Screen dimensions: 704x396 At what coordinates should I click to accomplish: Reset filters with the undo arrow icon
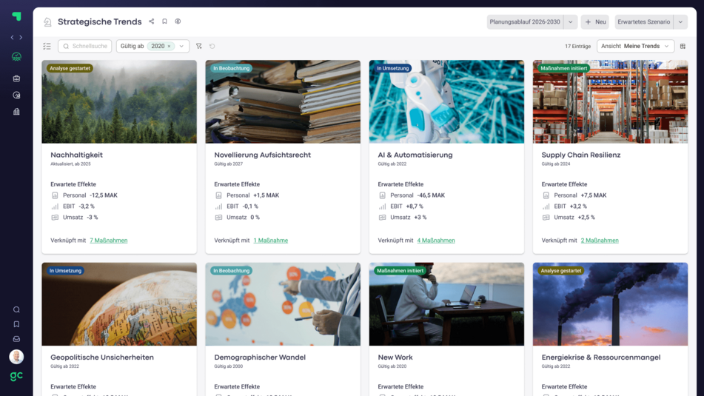212,46
